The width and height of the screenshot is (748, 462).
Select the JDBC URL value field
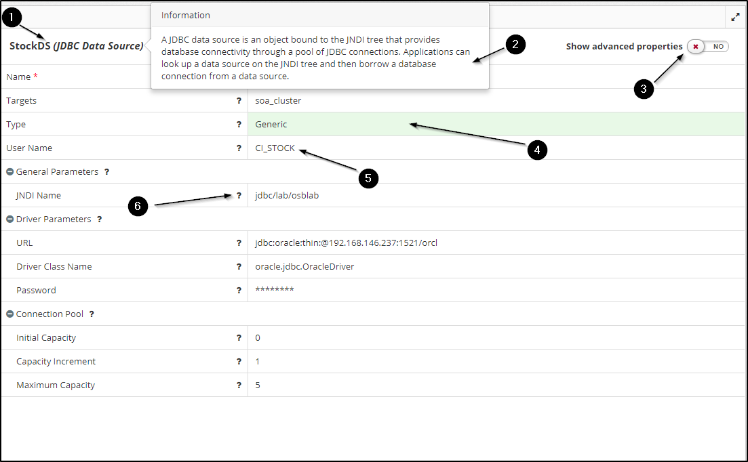click(346, 243)
